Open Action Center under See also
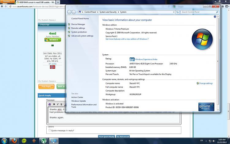Image resolution: width=230 pixels, height=144 pixels. tap(77, 97)
